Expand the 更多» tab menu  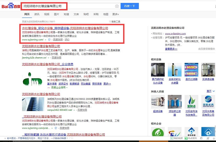pos(116,14)
